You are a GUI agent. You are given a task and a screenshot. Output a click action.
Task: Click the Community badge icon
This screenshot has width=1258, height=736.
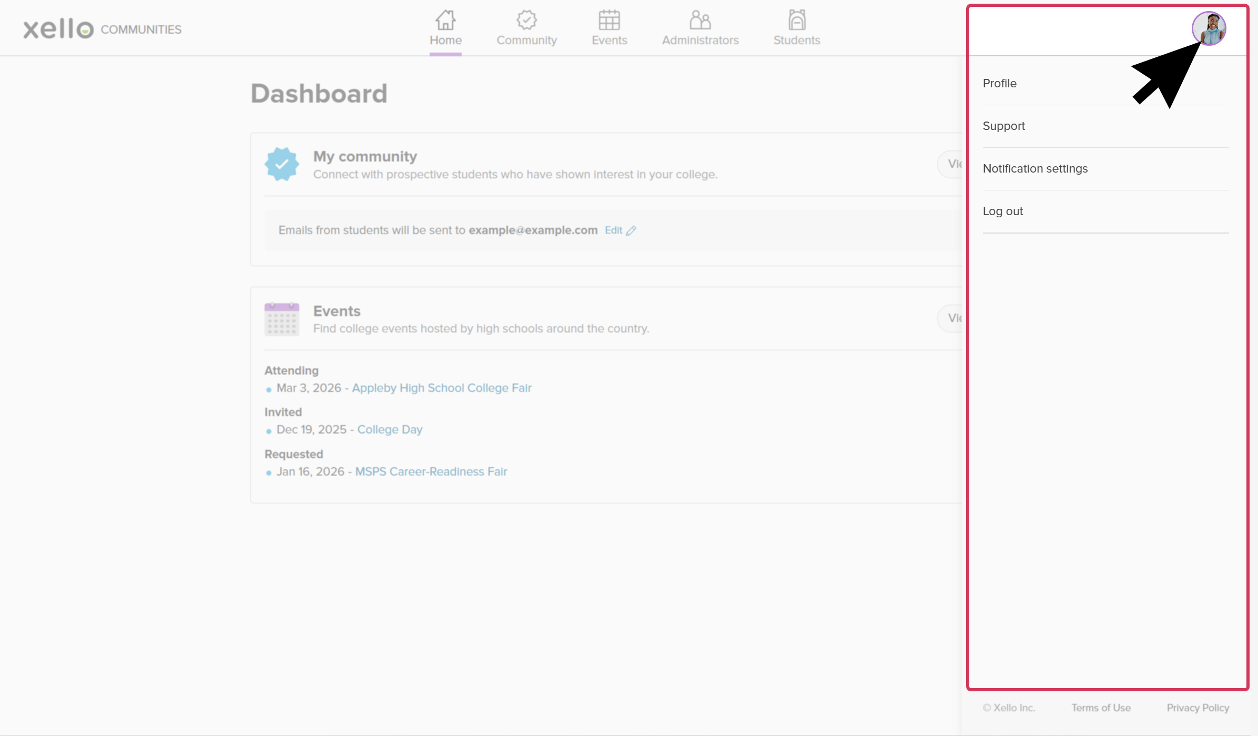coord(526,20)
